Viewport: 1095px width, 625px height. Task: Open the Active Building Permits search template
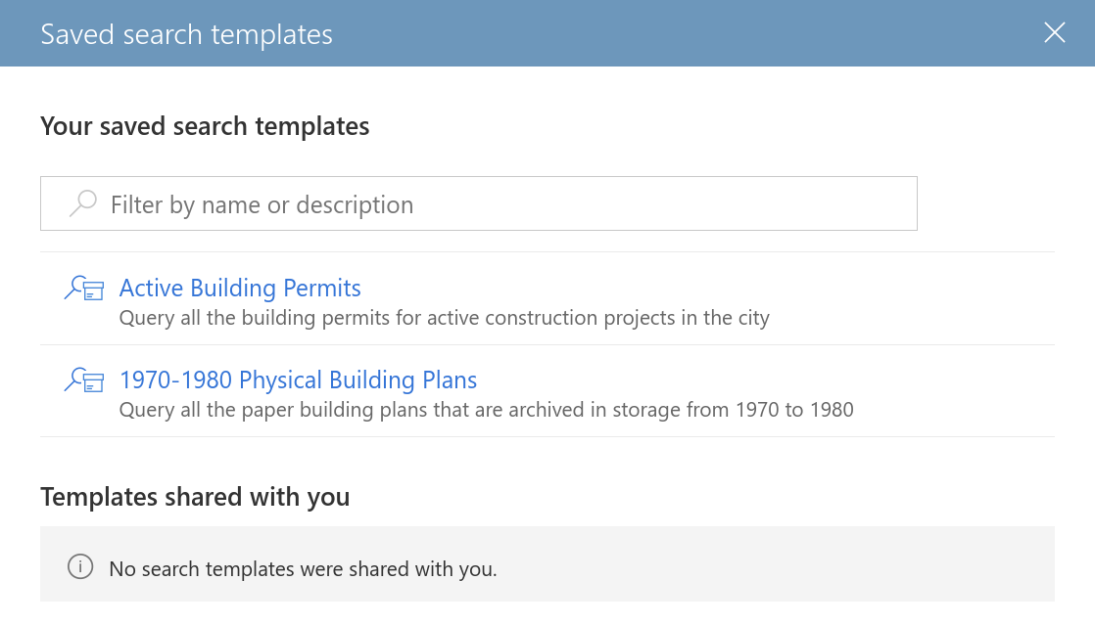pyautogui.click(x=239, y=288)
